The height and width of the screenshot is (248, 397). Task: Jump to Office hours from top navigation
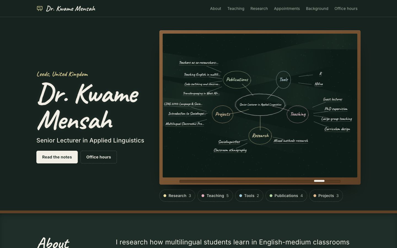(346, 9)
